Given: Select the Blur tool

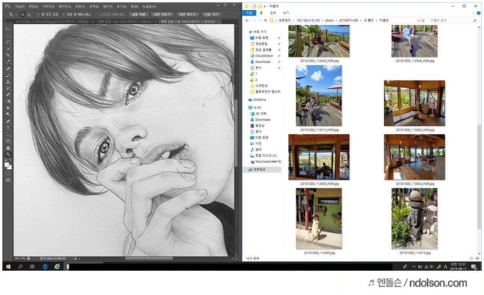Looking at the screenshot, I should tap(8, 108).
